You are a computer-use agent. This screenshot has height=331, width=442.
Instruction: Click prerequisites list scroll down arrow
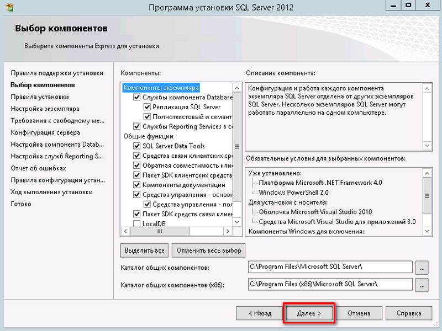427,231
